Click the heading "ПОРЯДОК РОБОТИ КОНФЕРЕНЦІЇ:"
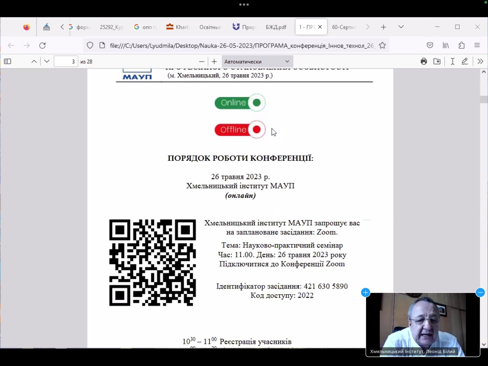 (240, 158)
